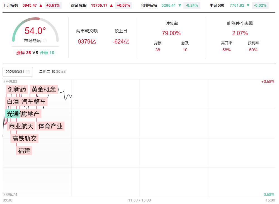Select the 创新药 sector tag
Viewport: 279px width, 204px height.
point(17,89)
